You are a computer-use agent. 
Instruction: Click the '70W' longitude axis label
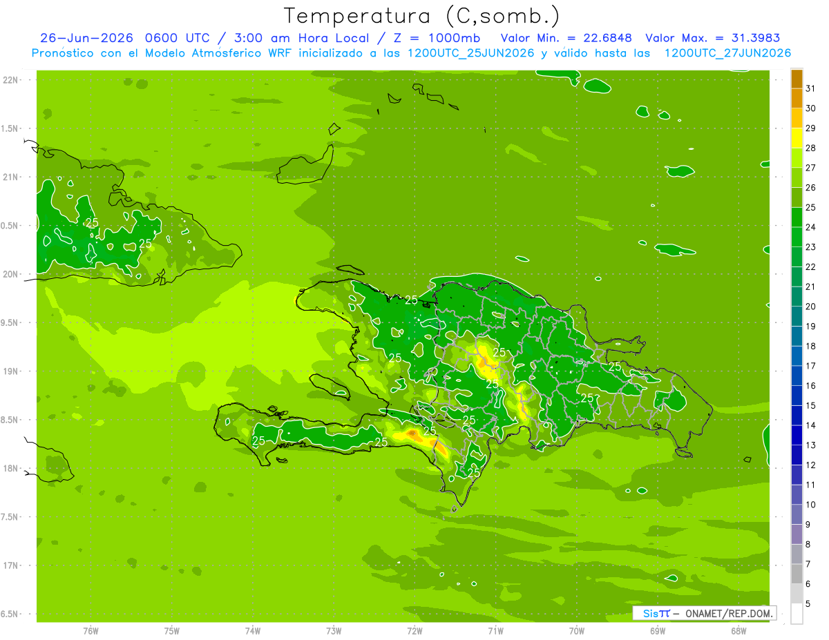click(x=577, y=630)
